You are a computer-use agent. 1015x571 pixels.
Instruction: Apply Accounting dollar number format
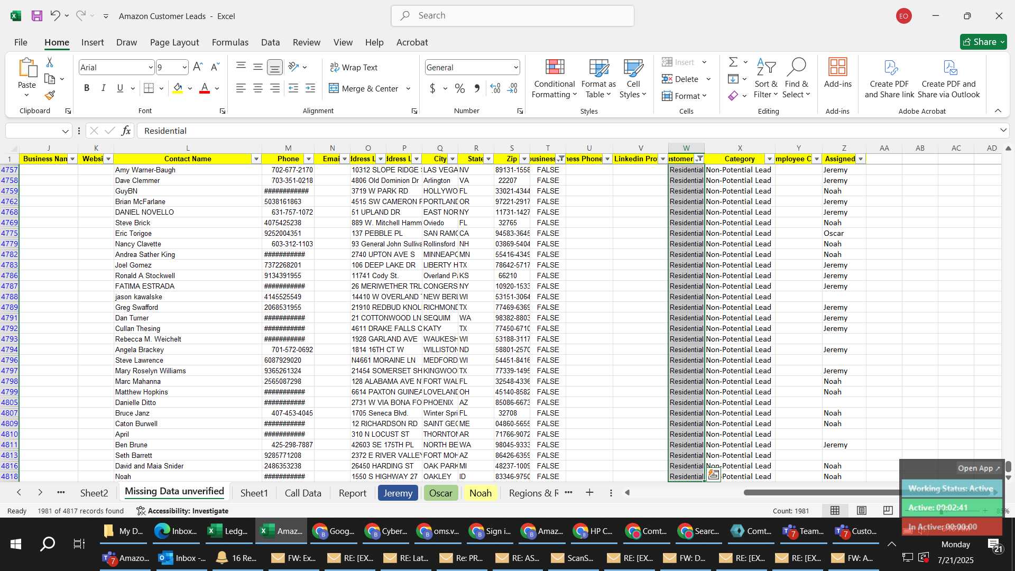[432, 88]
